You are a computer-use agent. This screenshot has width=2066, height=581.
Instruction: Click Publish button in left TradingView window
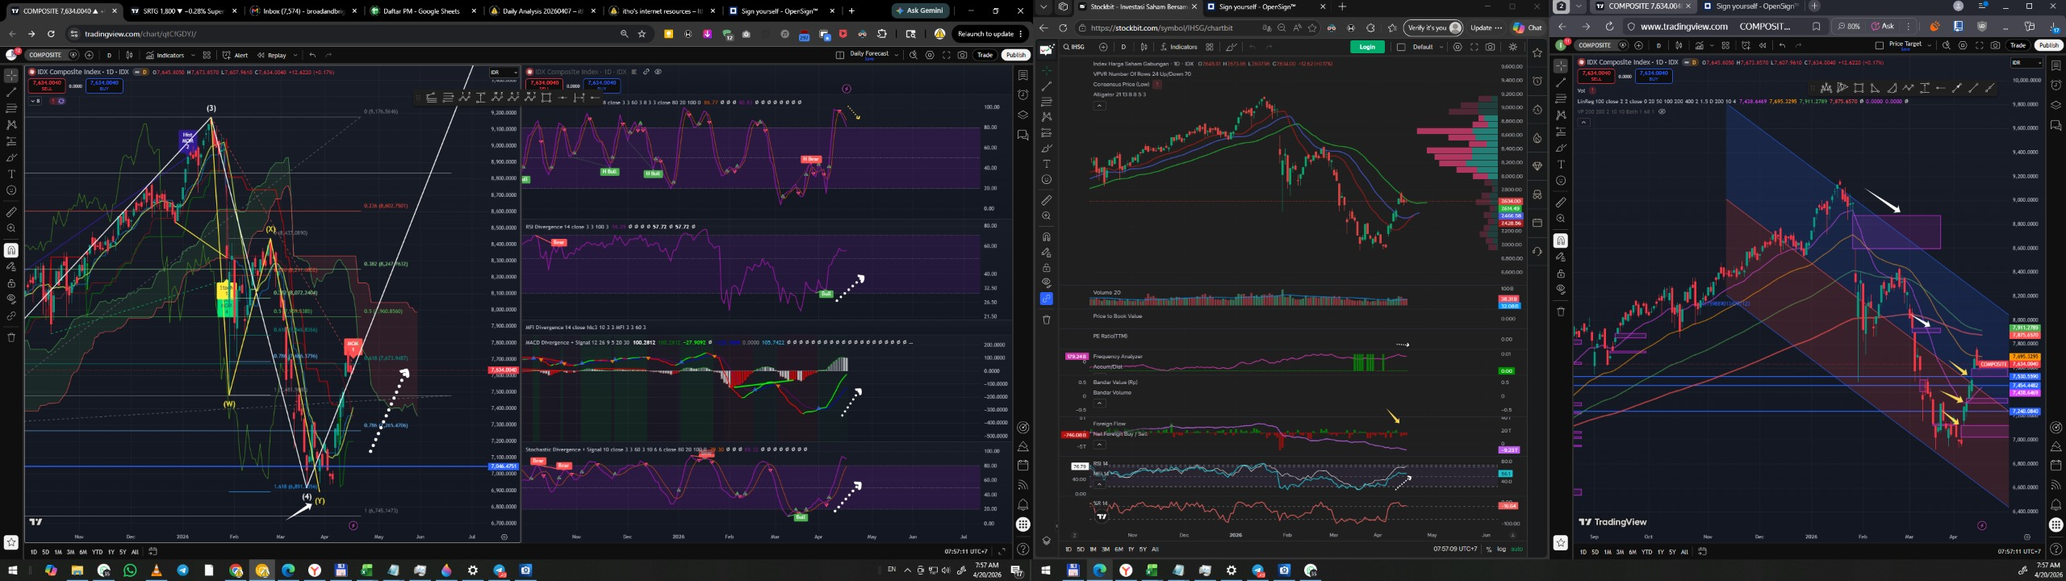coord(1015,55)
